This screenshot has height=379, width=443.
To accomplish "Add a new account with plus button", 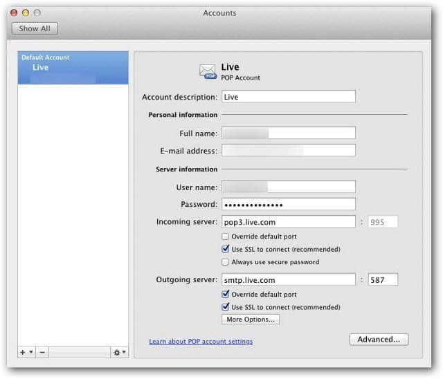I will click(x=26, y=352).
